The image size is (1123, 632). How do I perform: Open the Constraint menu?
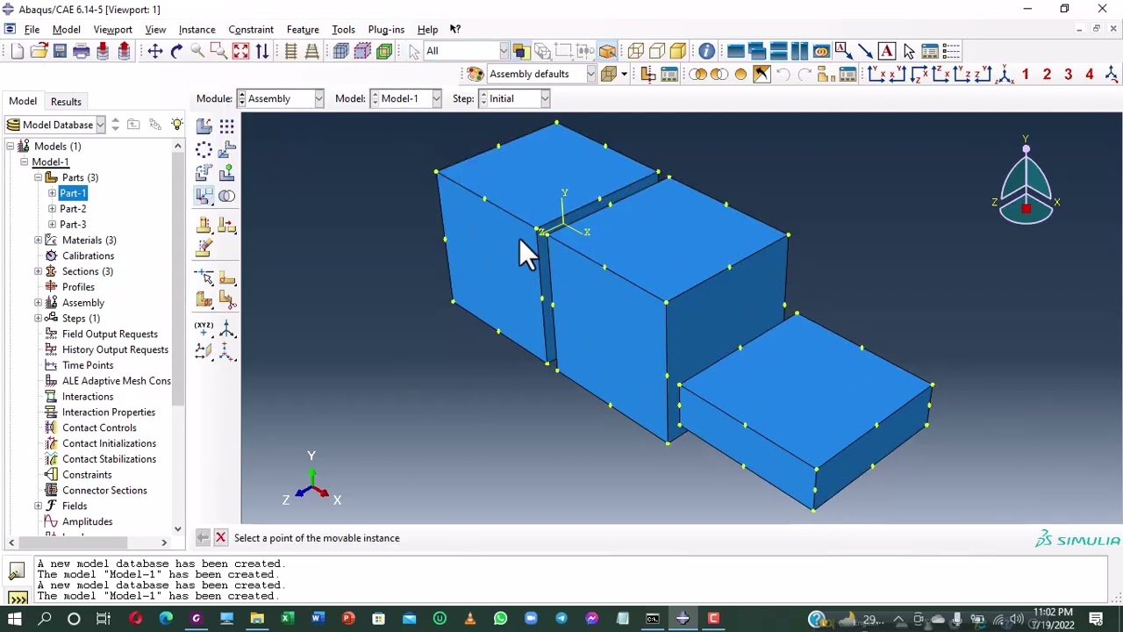(251, 29)
